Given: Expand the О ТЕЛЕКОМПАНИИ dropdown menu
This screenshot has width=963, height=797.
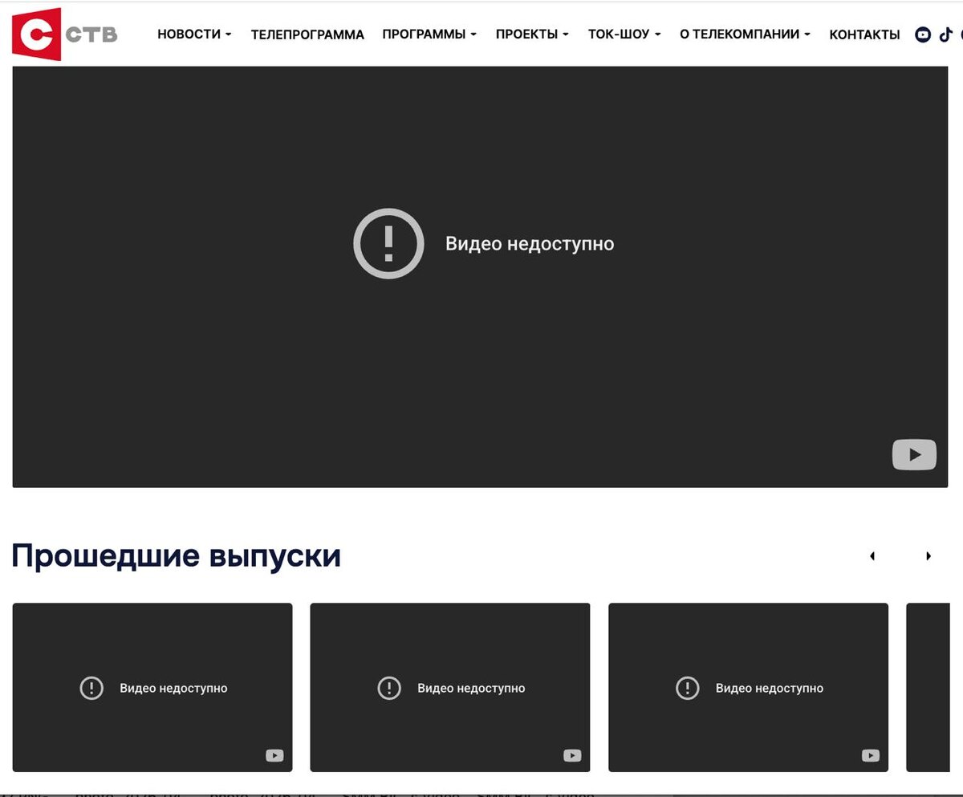Looking at the screenshot, I should pos(745,35).
